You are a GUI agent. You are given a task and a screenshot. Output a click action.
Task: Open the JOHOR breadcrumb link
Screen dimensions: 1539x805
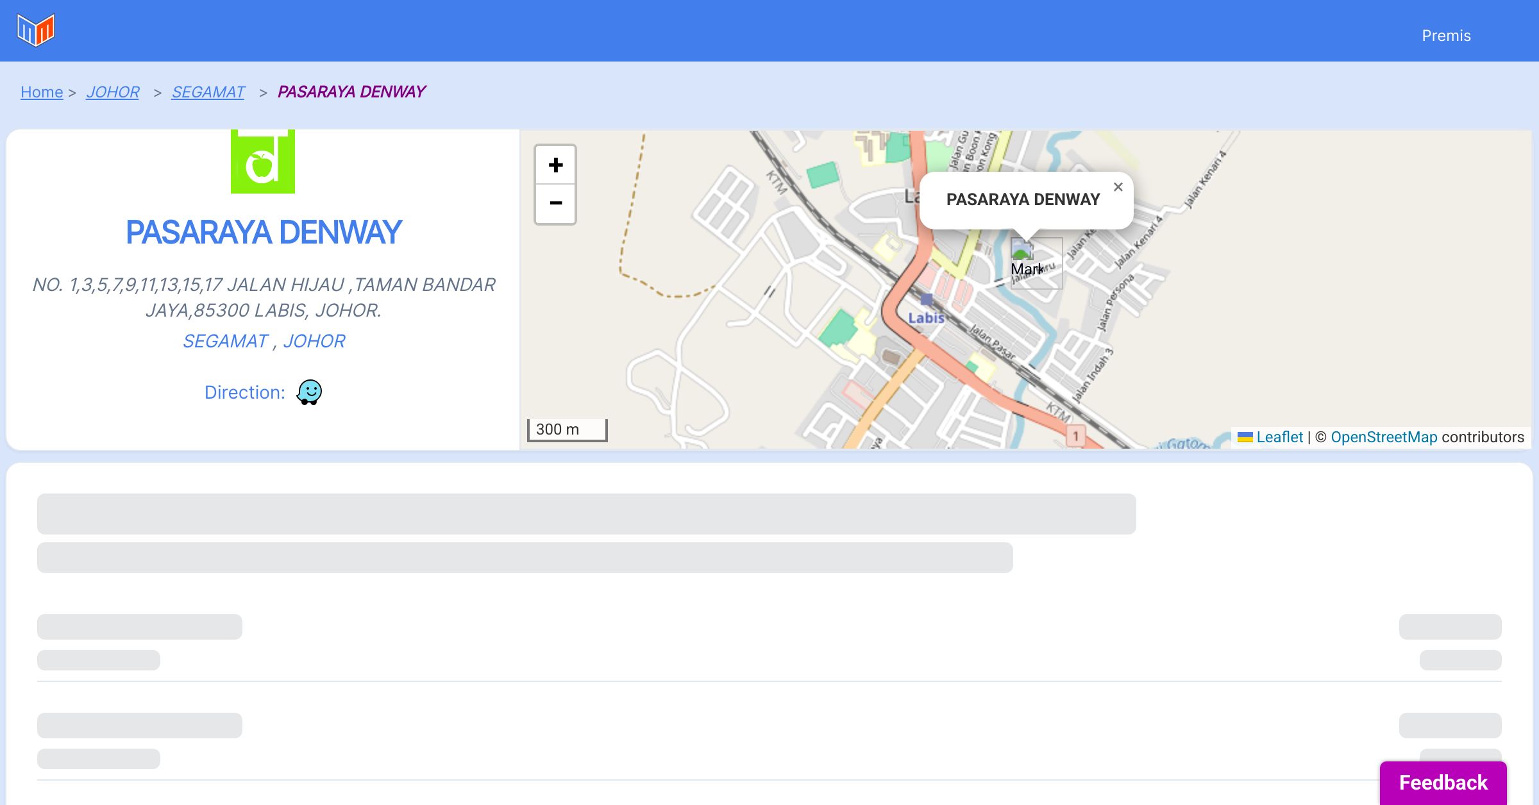click(113, 92)
